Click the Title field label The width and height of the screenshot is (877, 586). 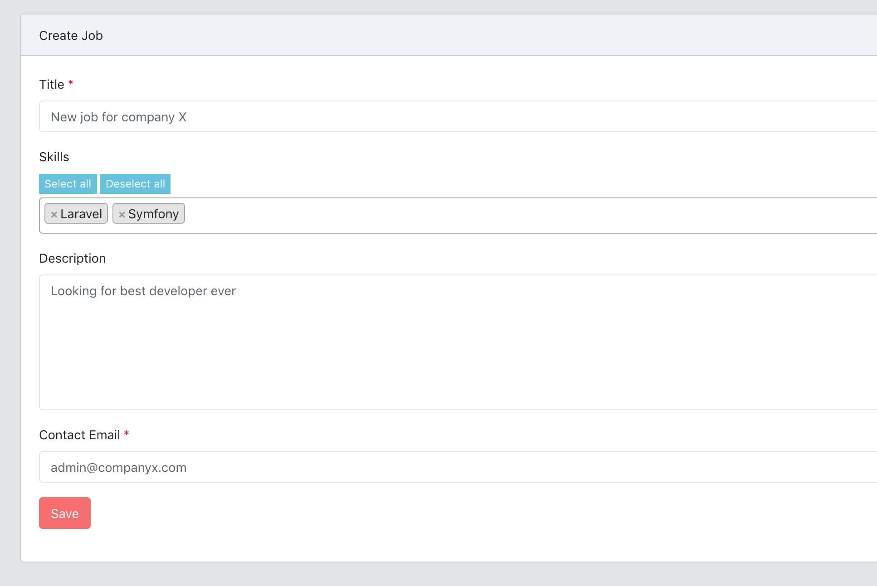[51, 84]
